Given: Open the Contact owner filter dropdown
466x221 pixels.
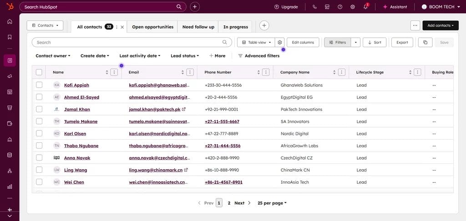Looking at the screenshot, I should point(53,56).
